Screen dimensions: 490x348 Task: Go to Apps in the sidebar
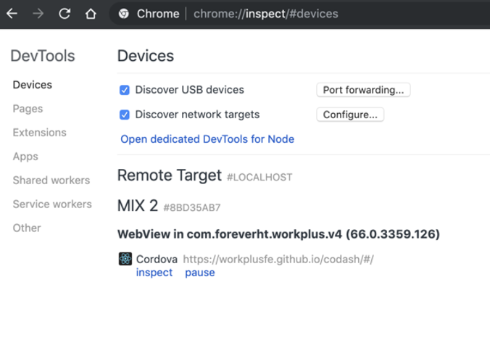[x=25, y=157]
